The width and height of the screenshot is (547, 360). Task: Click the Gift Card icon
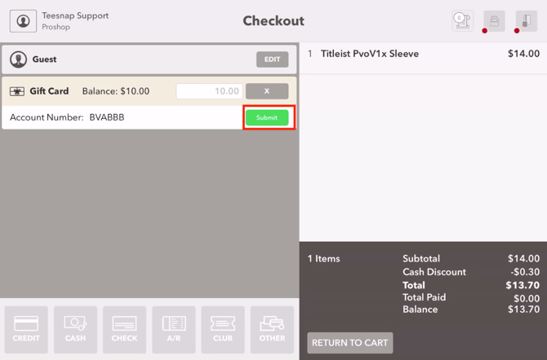(x=17, y=91)
